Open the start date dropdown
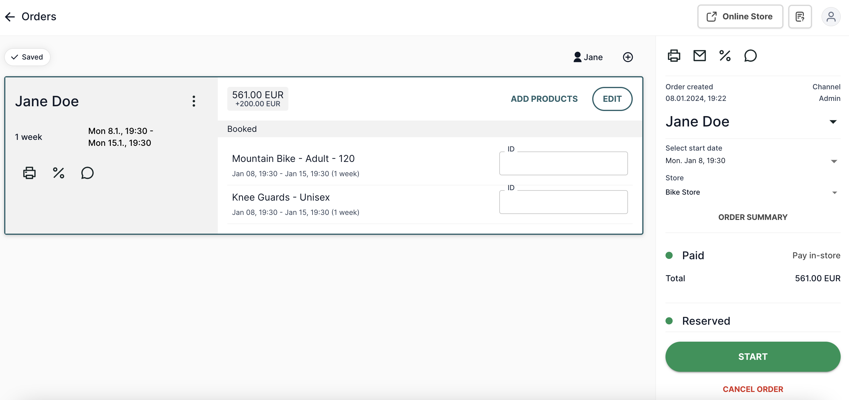Image resolution: width=849 pixels, height=400 pixels. click(834, 161)
